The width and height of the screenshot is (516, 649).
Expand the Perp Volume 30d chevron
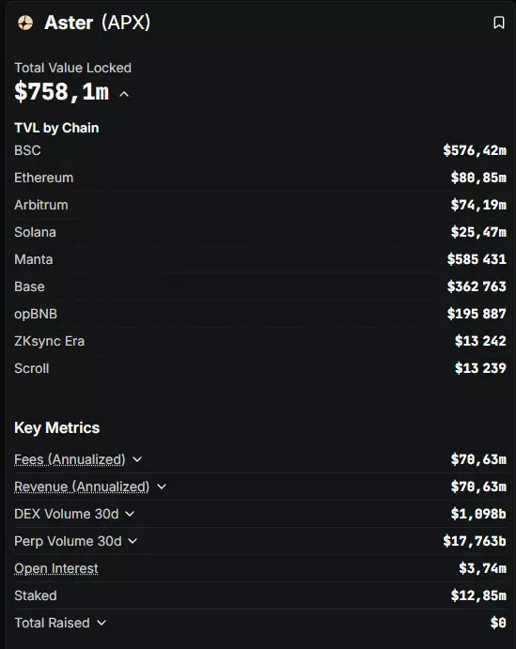point(133,541)
